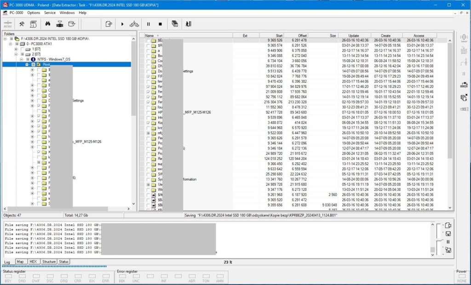This screenshot has width=471, height=285.
Task: Open the scroll-shaped info document icon
Action: pos(33,24)
